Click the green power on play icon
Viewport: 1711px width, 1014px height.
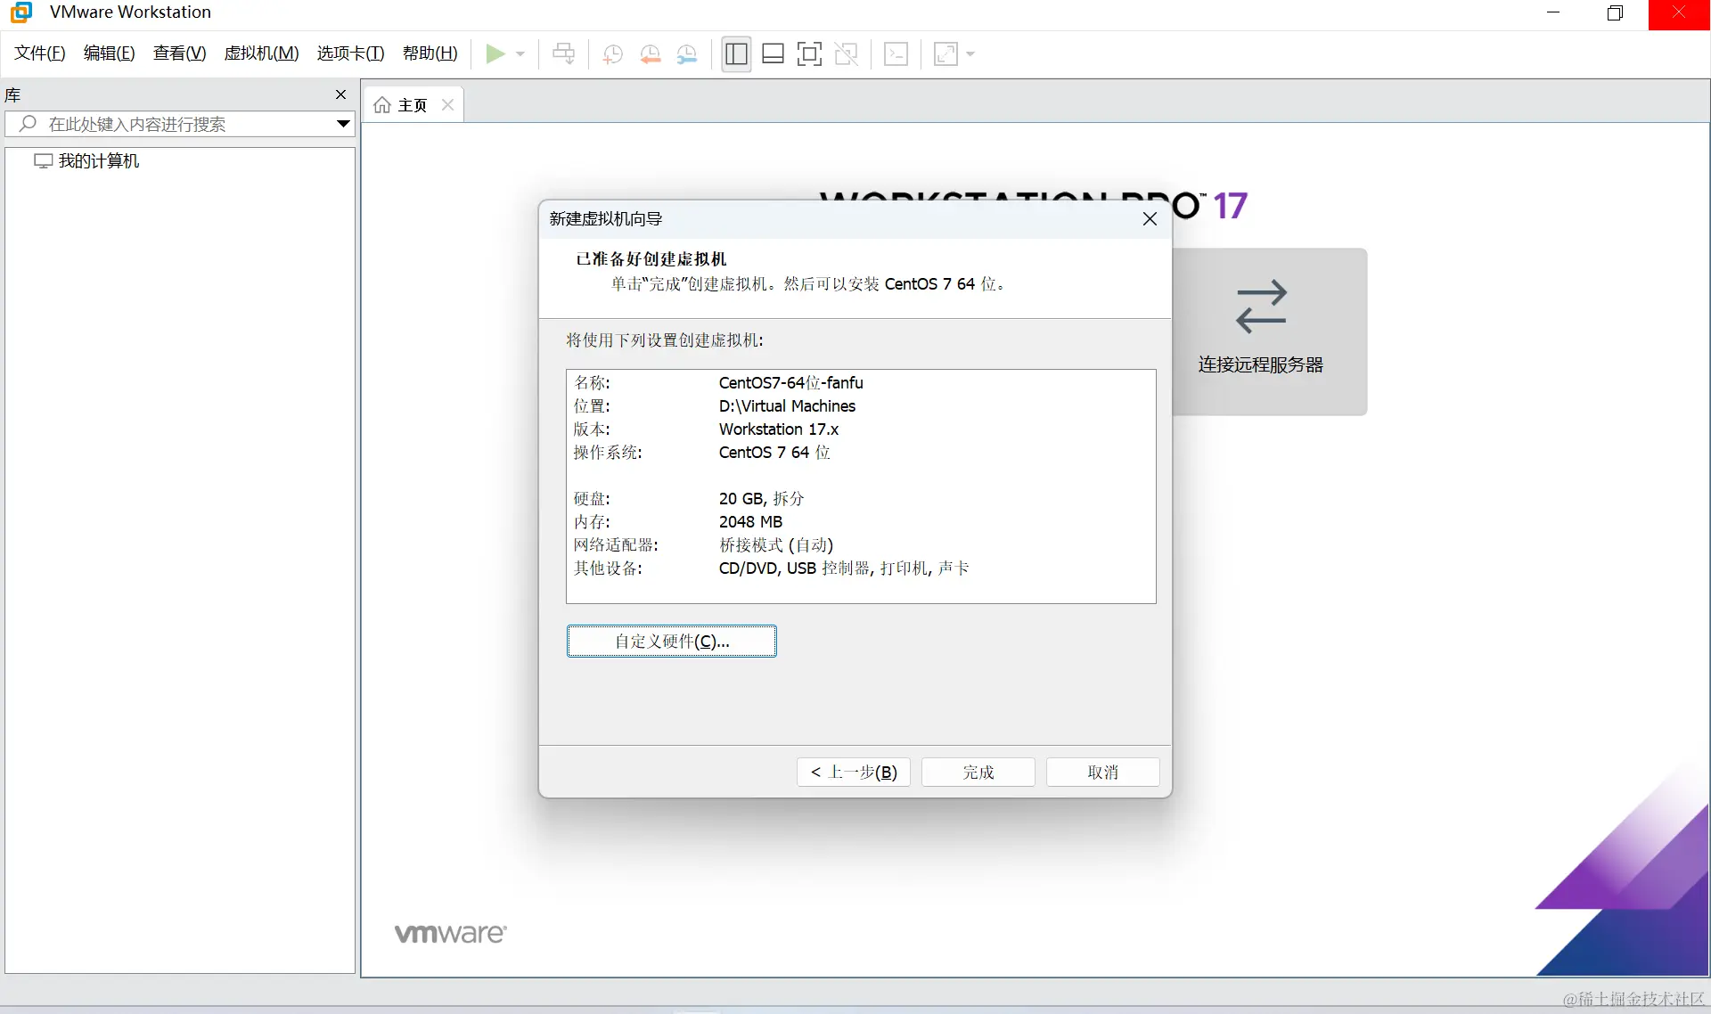(495, 54)
